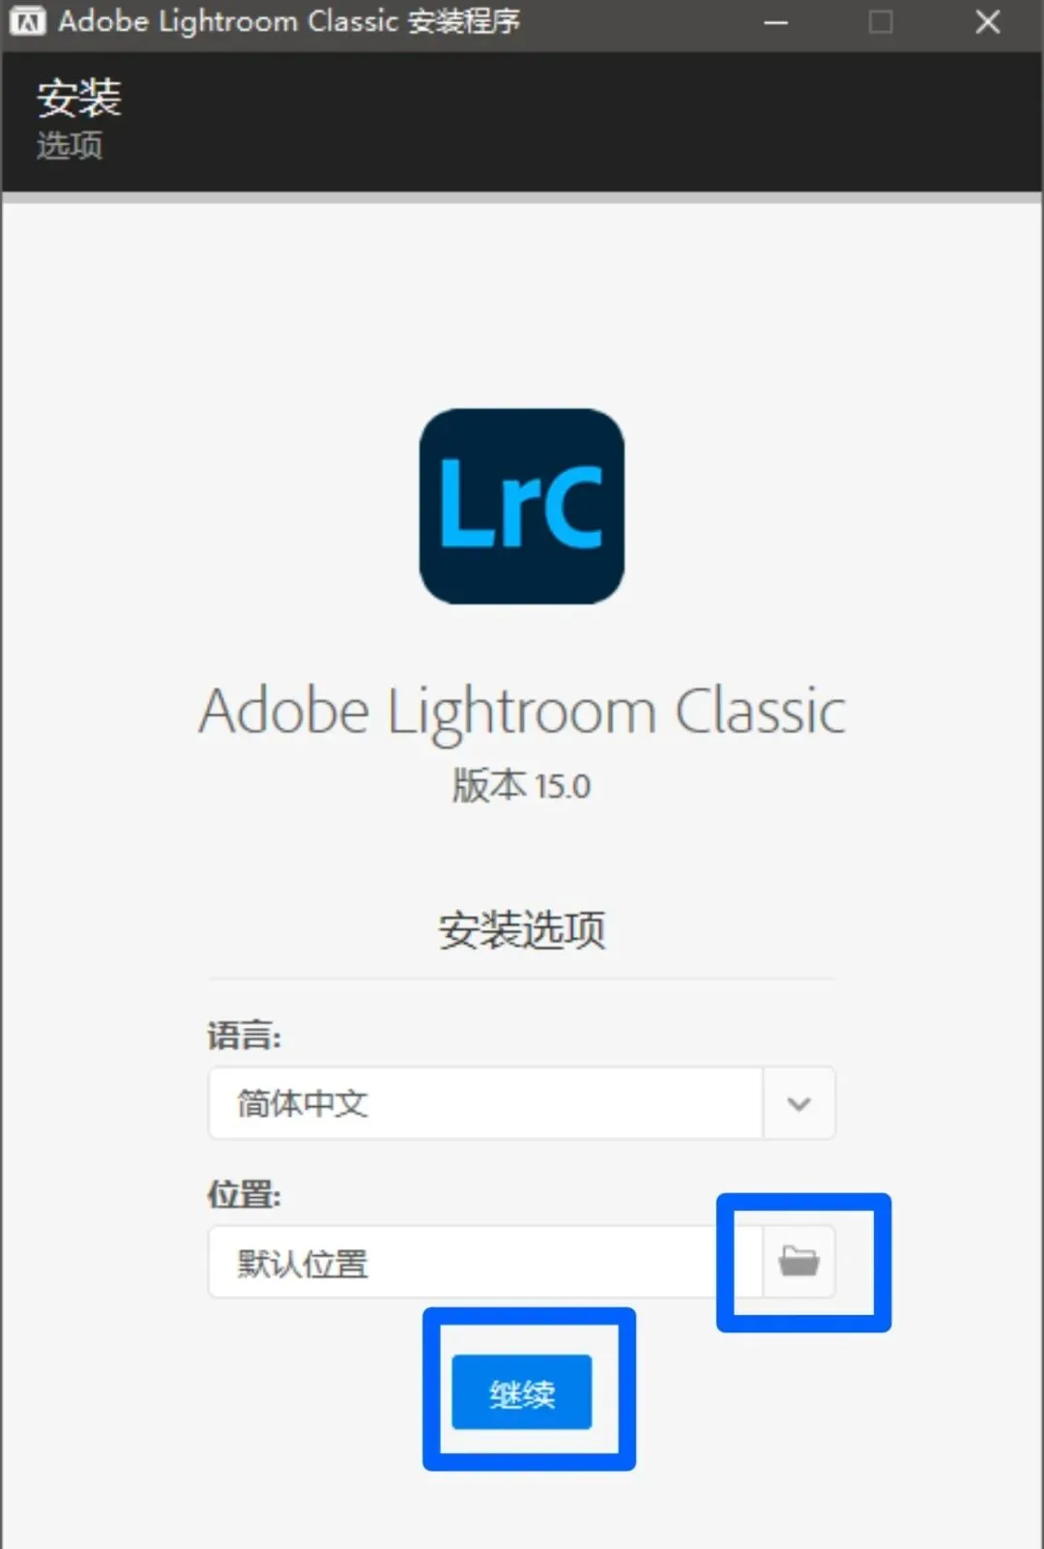Close the Lightroom Classic installer window
This screenshot has height=1549, width=1044.
(x=987, y=21)
